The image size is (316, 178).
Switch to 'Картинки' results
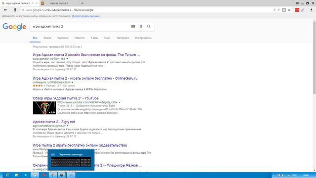(63, 38)
